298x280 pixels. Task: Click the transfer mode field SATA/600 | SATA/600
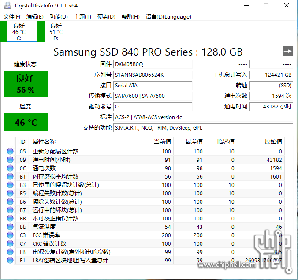coord(153,96)
